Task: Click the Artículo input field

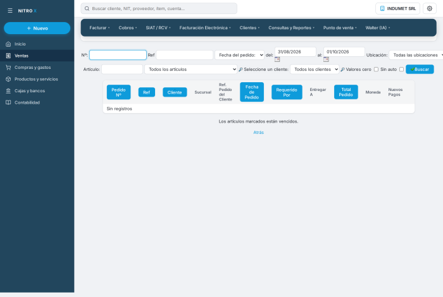Action: click(x=122, y=70)
